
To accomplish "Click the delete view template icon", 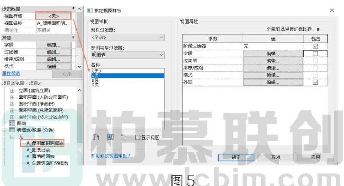I will 124,137.
